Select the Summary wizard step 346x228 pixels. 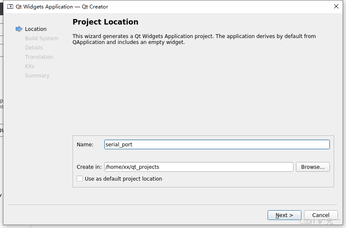(x=37, y=75)
